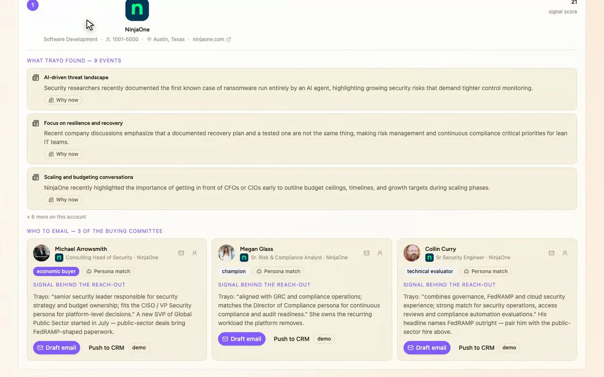Click the technical evaluator tag
604x377 pixels.
430,271
